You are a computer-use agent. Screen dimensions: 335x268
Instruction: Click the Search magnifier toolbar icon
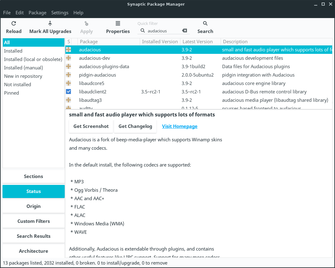[205, 24]
